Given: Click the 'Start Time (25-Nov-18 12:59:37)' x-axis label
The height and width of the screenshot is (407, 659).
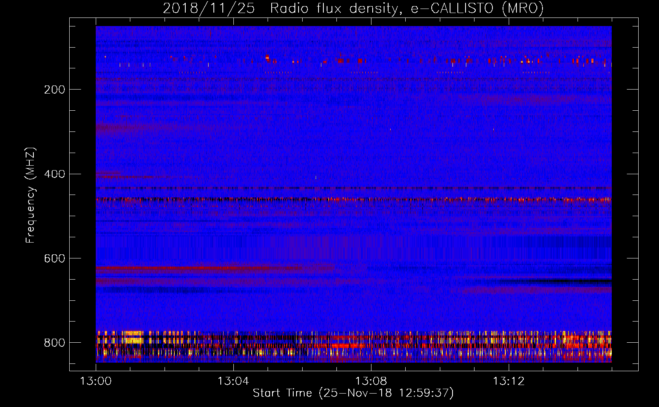Looking at the screenshot, I should [353, 393].
